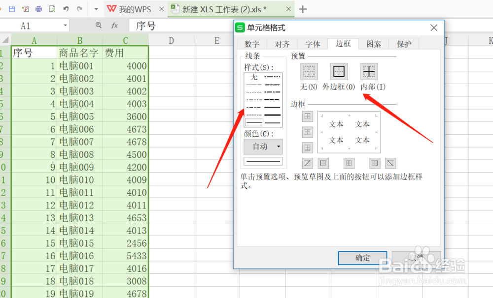Click the fx insert function icon
Image resolution: width=493 pixels, height=298 pixels.
coord(114,25)
